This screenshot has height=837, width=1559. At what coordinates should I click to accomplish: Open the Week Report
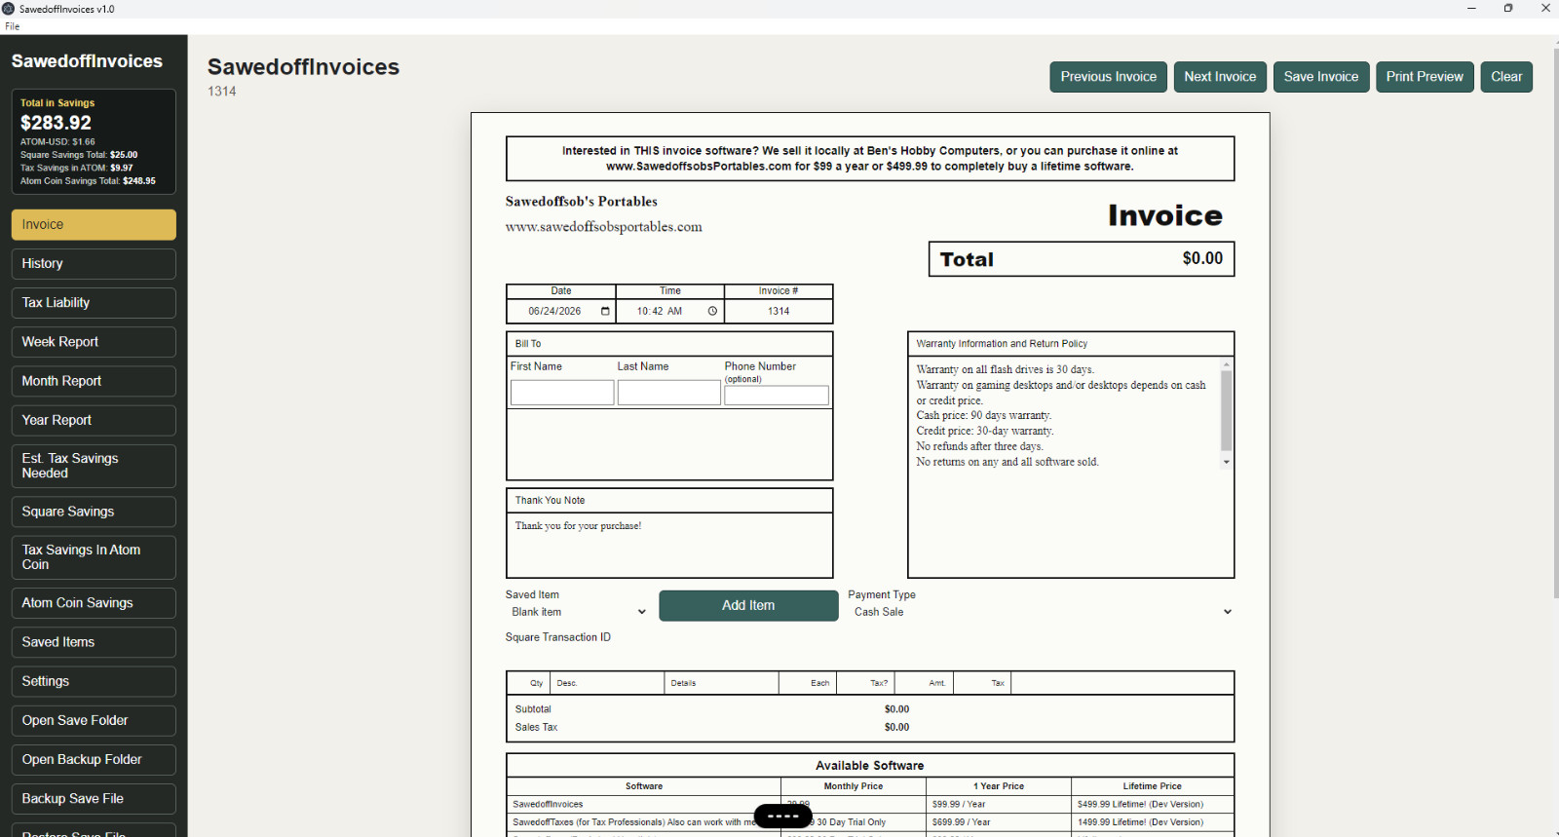pyautogui.click(x=94, y=342)
